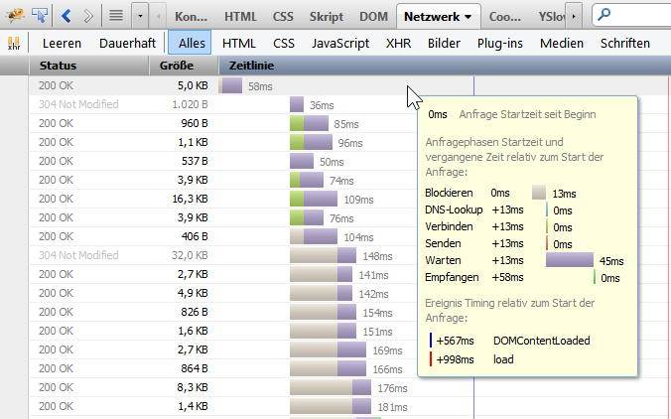Screen dimensions: 671x419
Task: Switch to the HTML panel tab
Action: tap(240, 17)
